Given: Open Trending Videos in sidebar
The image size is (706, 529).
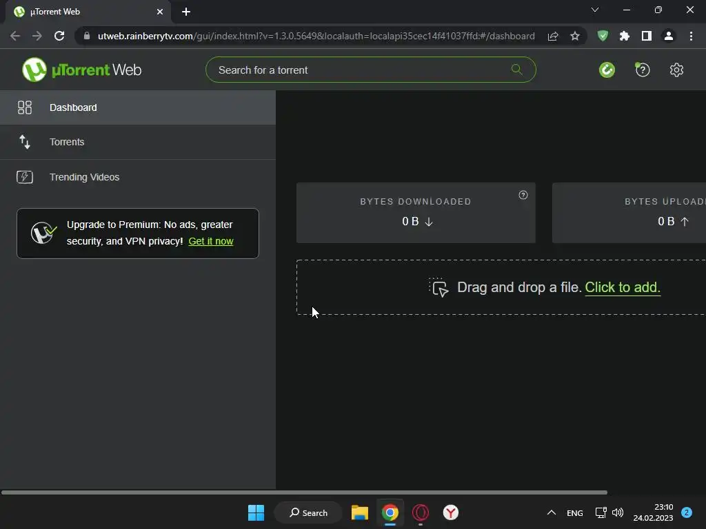Looking at the screenshot, I should click(137, 177).
